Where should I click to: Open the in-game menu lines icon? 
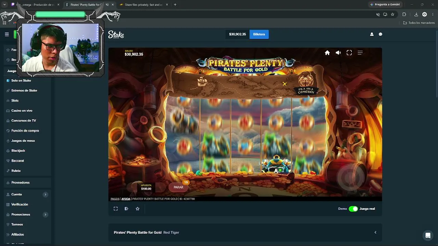tap(360, 53)
